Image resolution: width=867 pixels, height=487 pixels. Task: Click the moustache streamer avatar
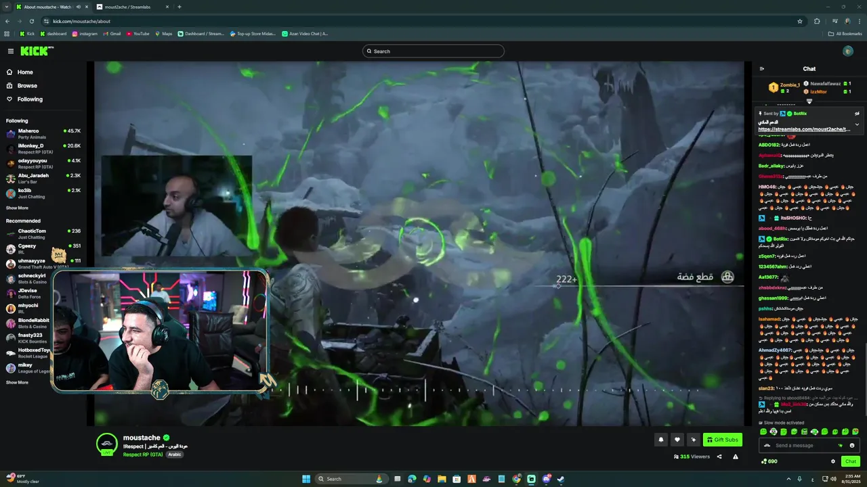106,444
